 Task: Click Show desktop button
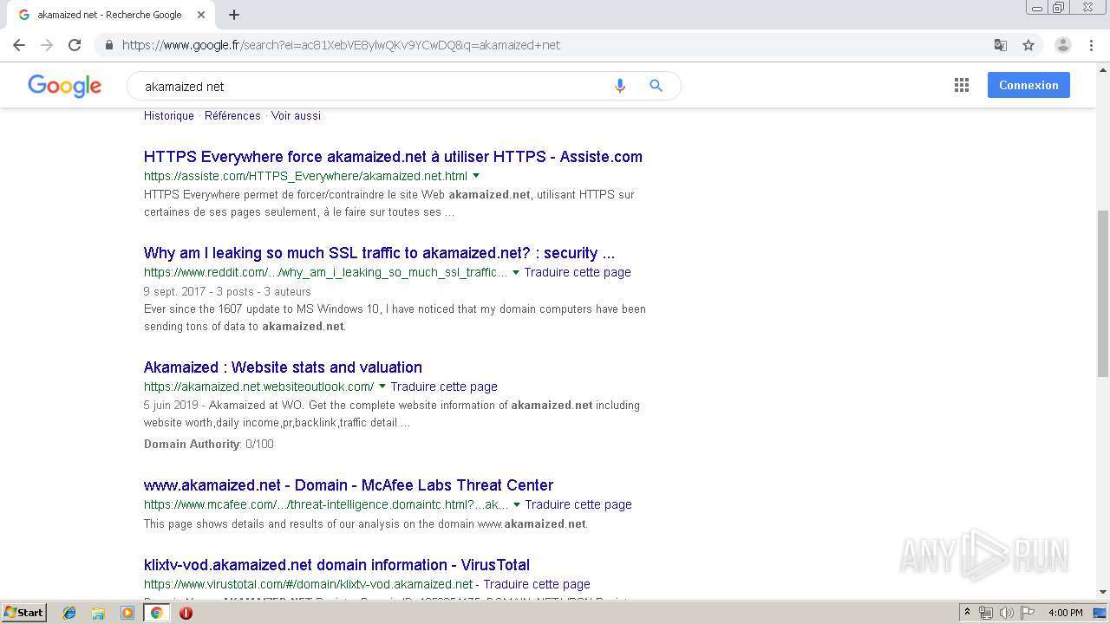click(x=1100, y=613)
